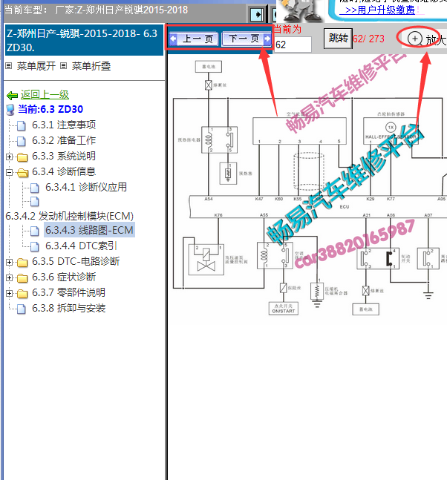Click the green back arrow icon
This screenshot has height=480, width=447.
(13, 95)
